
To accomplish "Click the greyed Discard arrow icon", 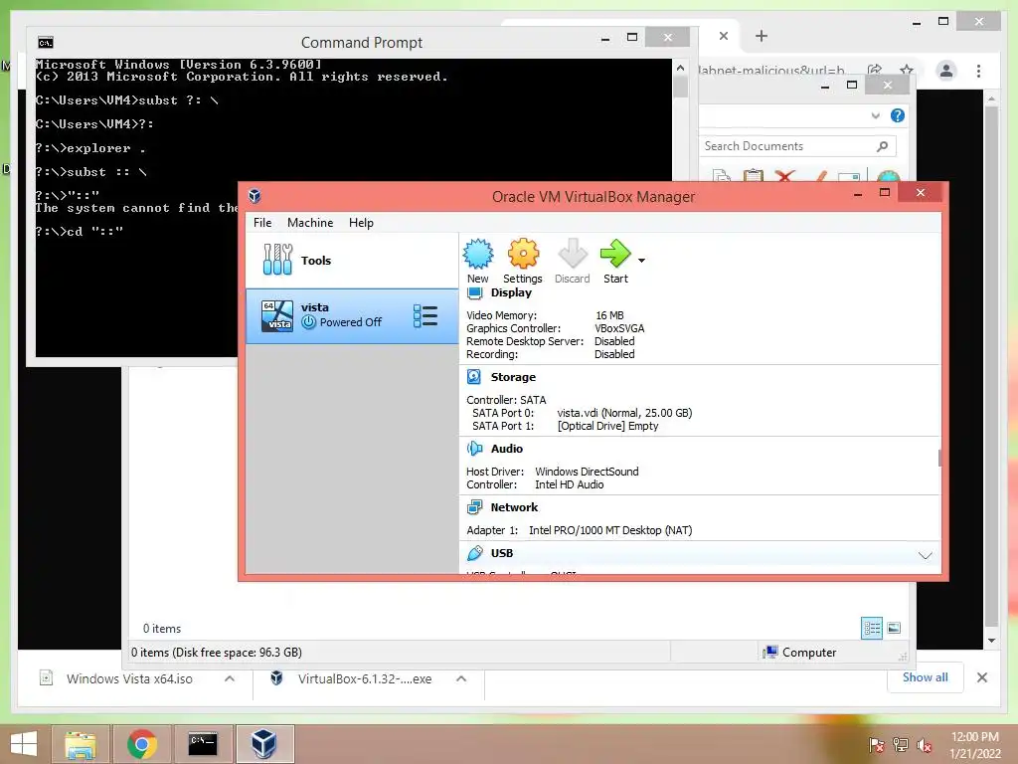I will [x=572, y=254].
